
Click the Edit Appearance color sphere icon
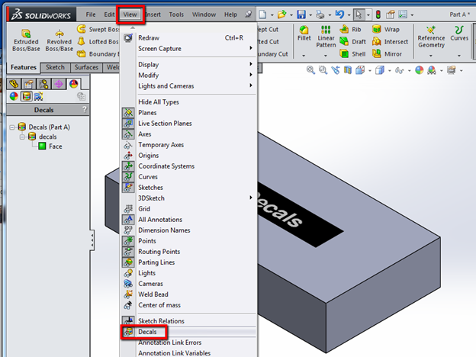point(420,70)
